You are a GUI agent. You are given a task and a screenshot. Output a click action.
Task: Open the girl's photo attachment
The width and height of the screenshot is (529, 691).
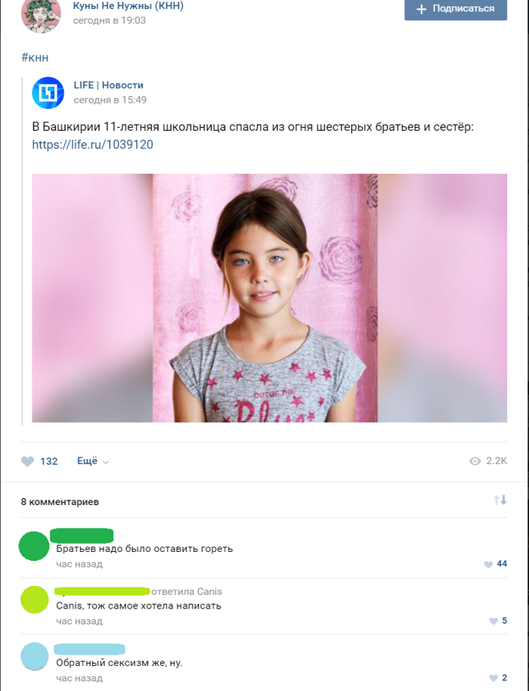[270, 298]
